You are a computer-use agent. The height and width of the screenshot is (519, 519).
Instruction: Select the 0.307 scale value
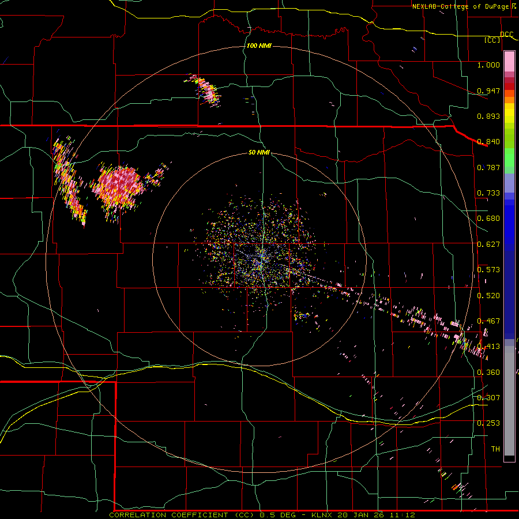[x=488, y=397]
